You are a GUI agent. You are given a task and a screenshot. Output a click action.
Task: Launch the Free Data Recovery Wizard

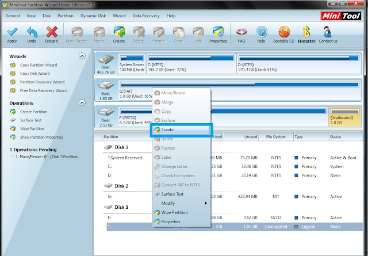coord(44,90)
